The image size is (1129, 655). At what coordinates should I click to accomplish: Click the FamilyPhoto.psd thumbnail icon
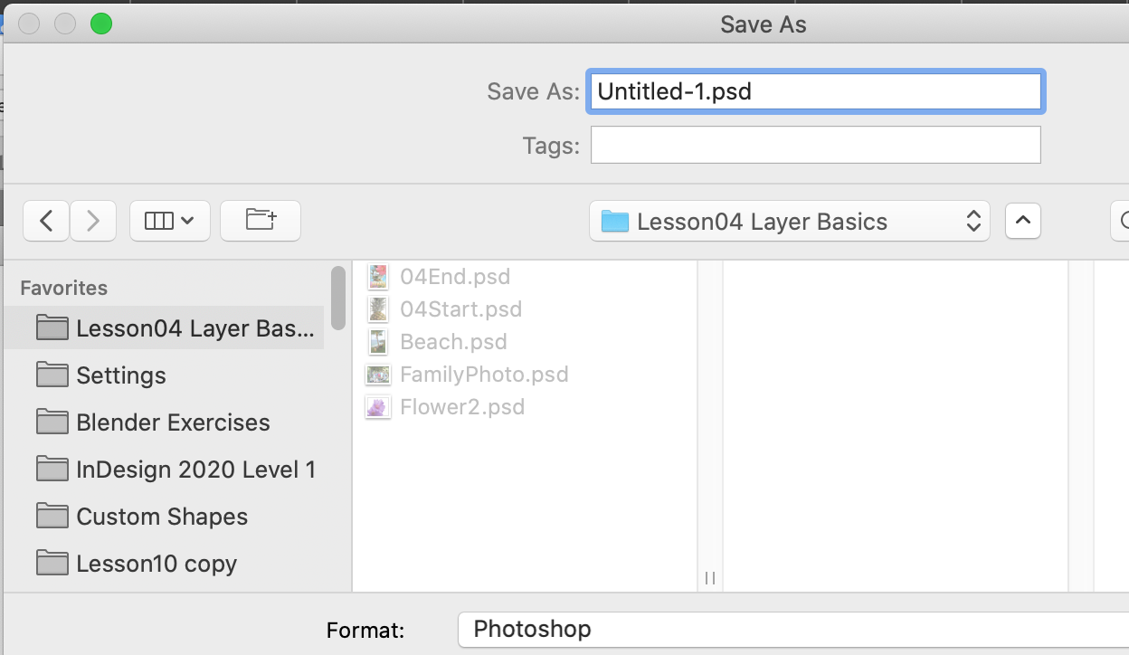point(377,374)
